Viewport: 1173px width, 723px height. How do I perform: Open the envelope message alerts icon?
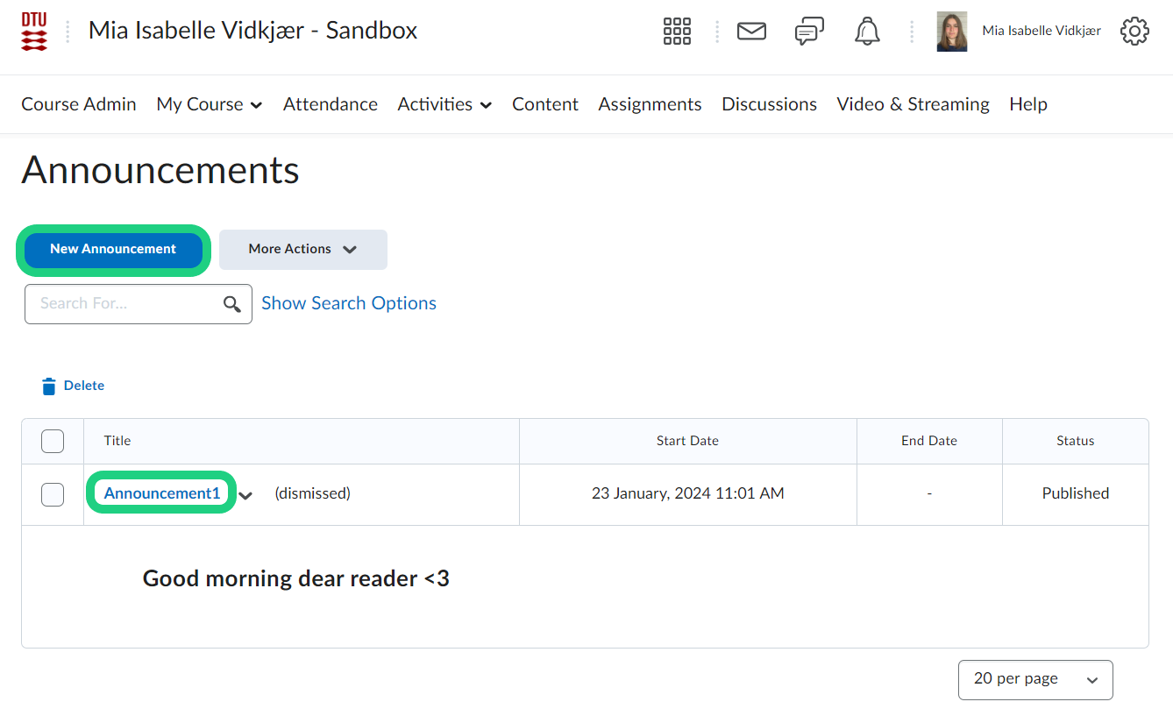[751, 32]
